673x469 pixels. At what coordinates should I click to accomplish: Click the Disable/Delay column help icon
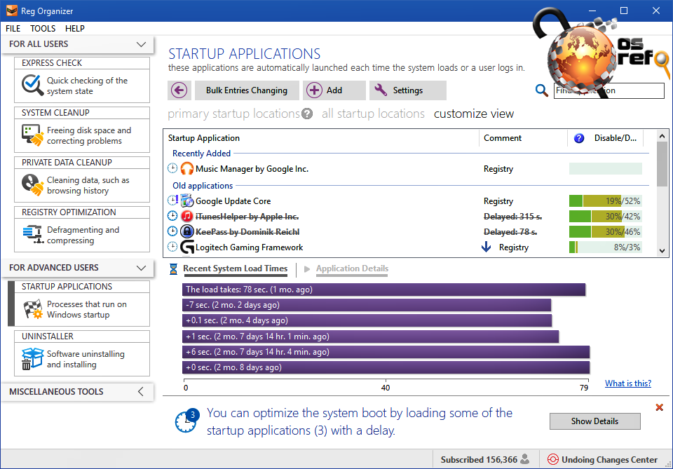(579, 138)
